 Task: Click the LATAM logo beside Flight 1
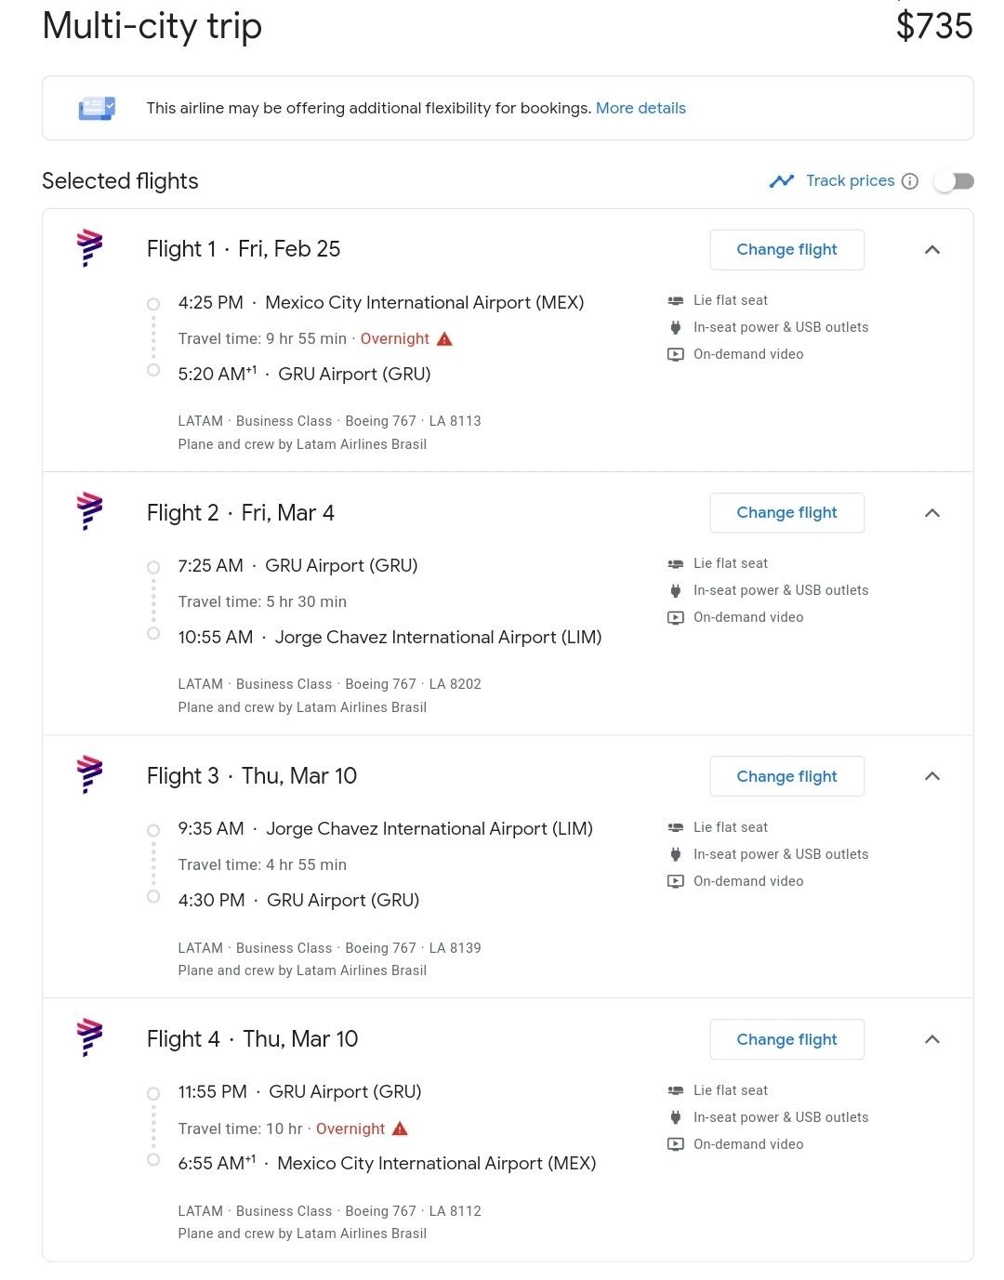[x=89, y=248]
